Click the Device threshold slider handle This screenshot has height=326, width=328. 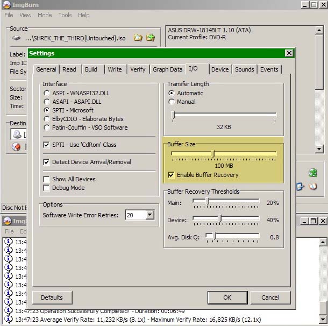(219, 218)
